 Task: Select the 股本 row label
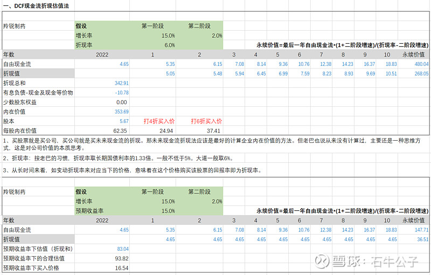(9, 121)
